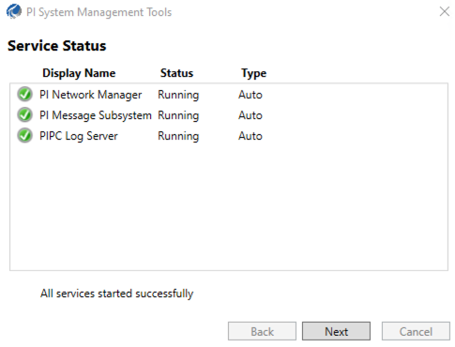Click green checkmark icon beside PI Message Subsystem
The height and width of the screenshot is (347, 455).
pyautogui.click(x=24, y=115)
